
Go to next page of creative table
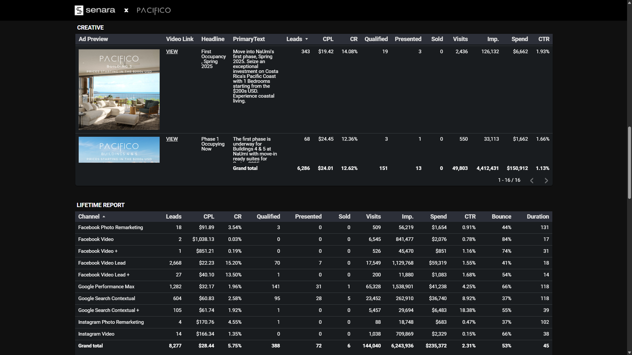tap(546, 180)
